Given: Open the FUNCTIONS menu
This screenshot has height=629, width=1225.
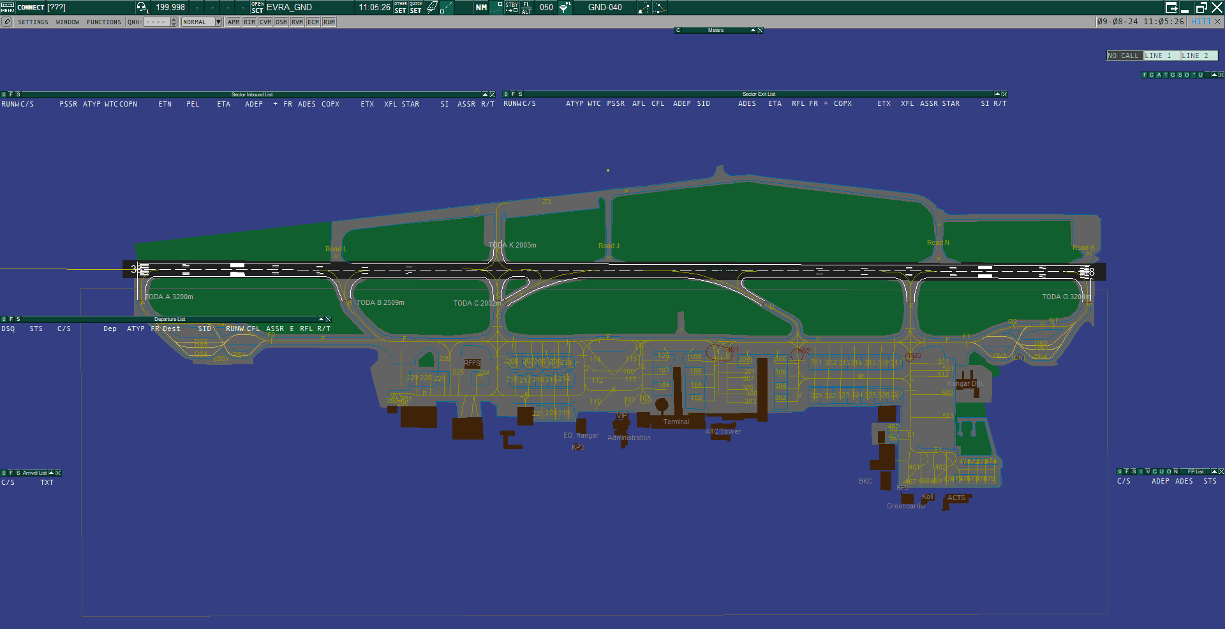Looking at the screenshot, I should point(104,22).
